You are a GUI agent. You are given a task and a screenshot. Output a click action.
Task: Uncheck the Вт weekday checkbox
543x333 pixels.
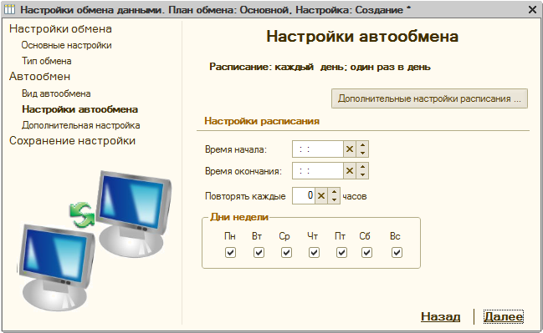click(x=259, y=253)
